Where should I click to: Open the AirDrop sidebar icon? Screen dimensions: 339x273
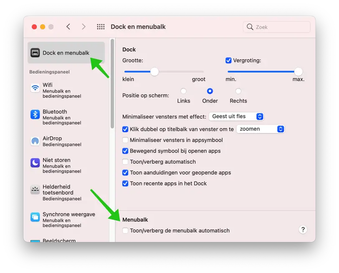[x=35, y=141]
